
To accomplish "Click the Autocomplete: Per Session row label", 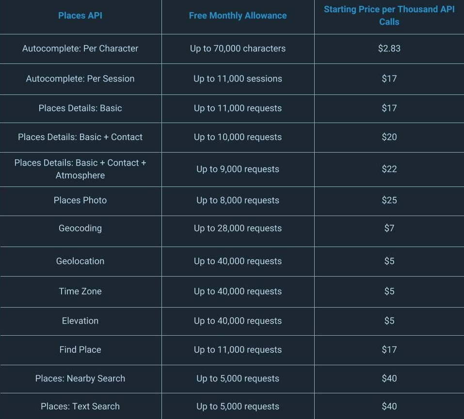I will pos(80,78).
